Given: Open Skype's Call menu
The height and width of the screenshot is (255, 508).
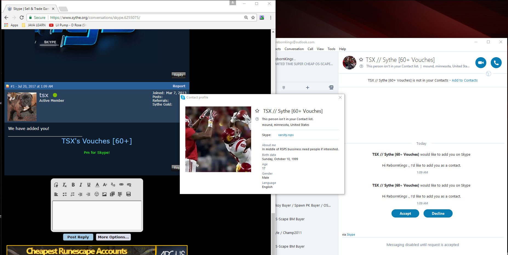Looking at the screenshot, I should coord(310,49).
